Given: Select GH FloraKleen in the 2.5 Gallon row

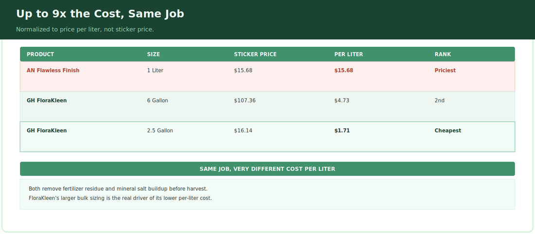Looking at the screenshot, I should pyautogui.click(x=47, y=130).
